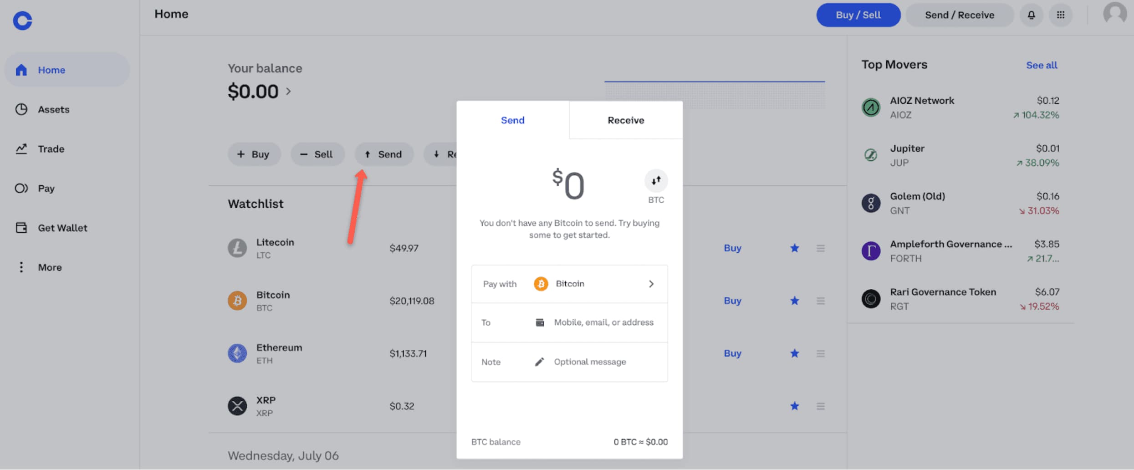The height and width of the screenshot is (470, 1134).
Task: Switch to the Send tab
Action: coord(513,120)
